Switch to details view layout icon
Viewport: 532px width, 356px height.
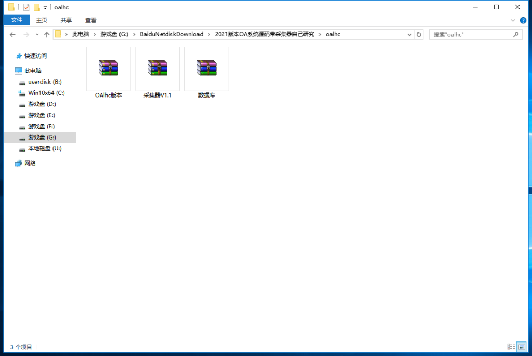[511, 347]
